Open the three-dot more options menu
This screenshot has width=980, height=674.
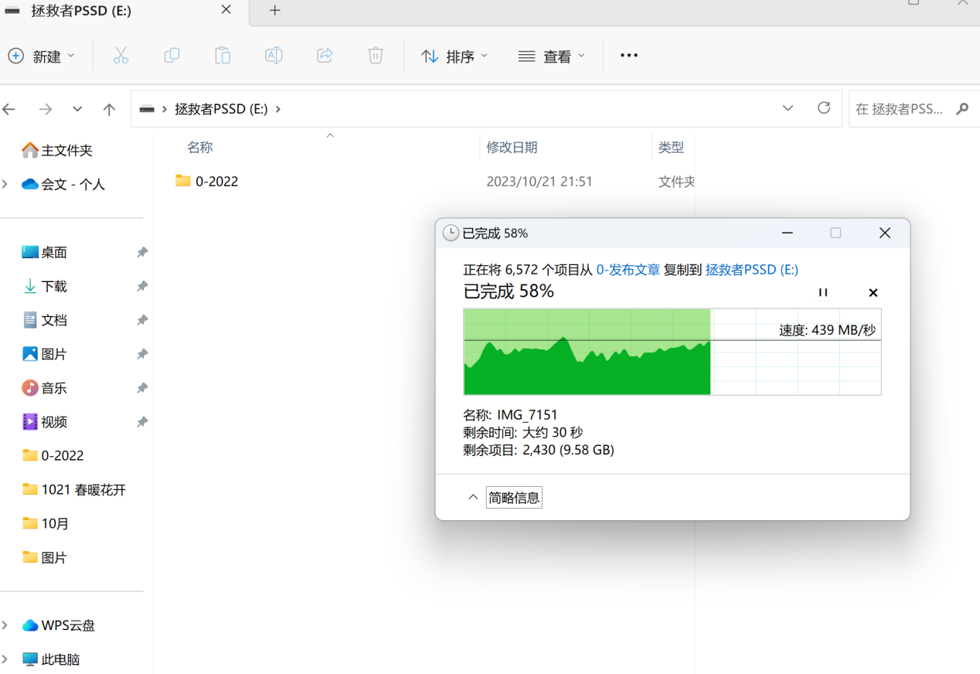(629, 56)
